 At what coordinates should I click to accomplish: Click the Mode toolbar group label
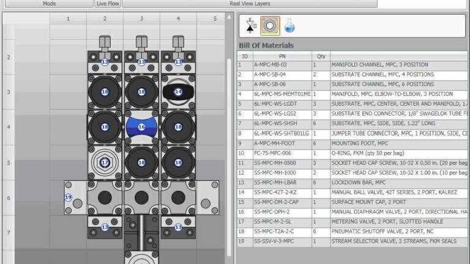[x=49, y=4]
